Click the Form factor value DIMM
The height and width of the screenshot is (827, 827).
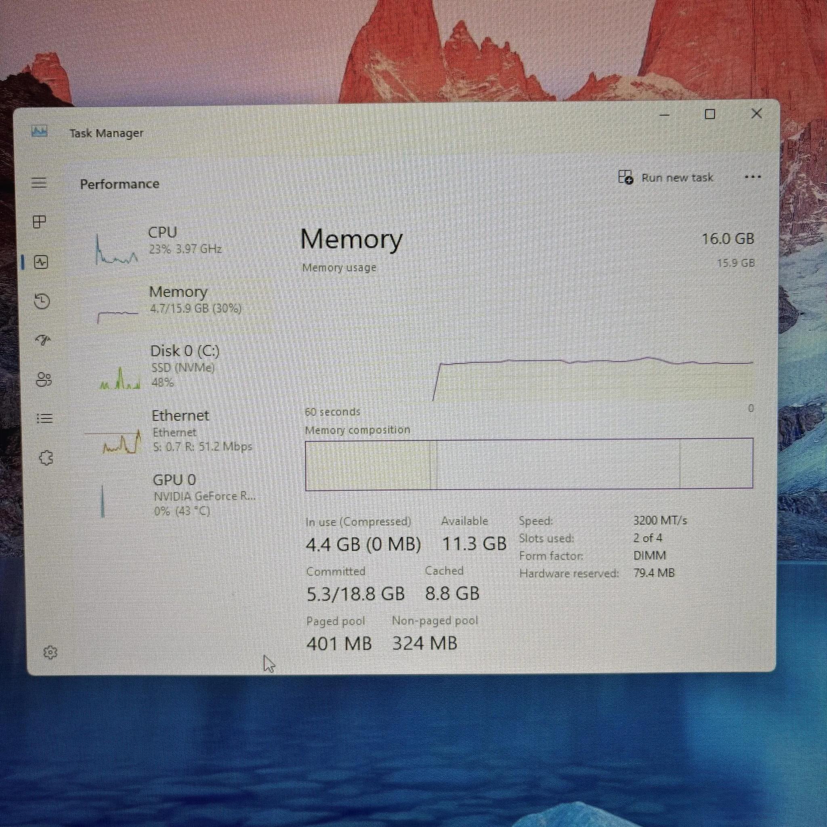pyautogui.click(x=649, y=556)
